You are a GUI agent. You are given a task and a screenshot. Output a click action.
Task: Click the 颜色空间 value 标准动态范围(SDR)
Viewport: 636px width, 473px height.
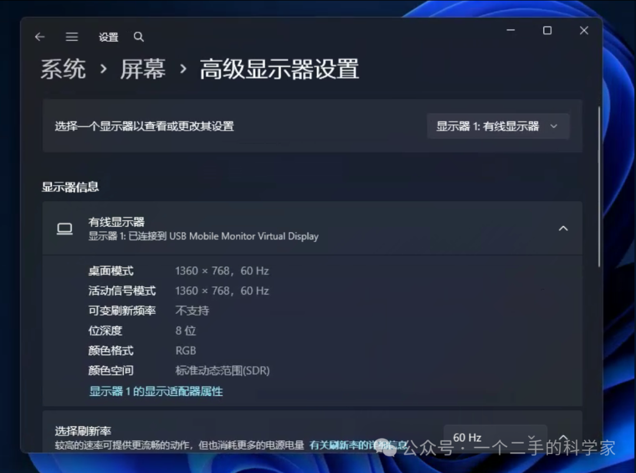coord(222,371)
